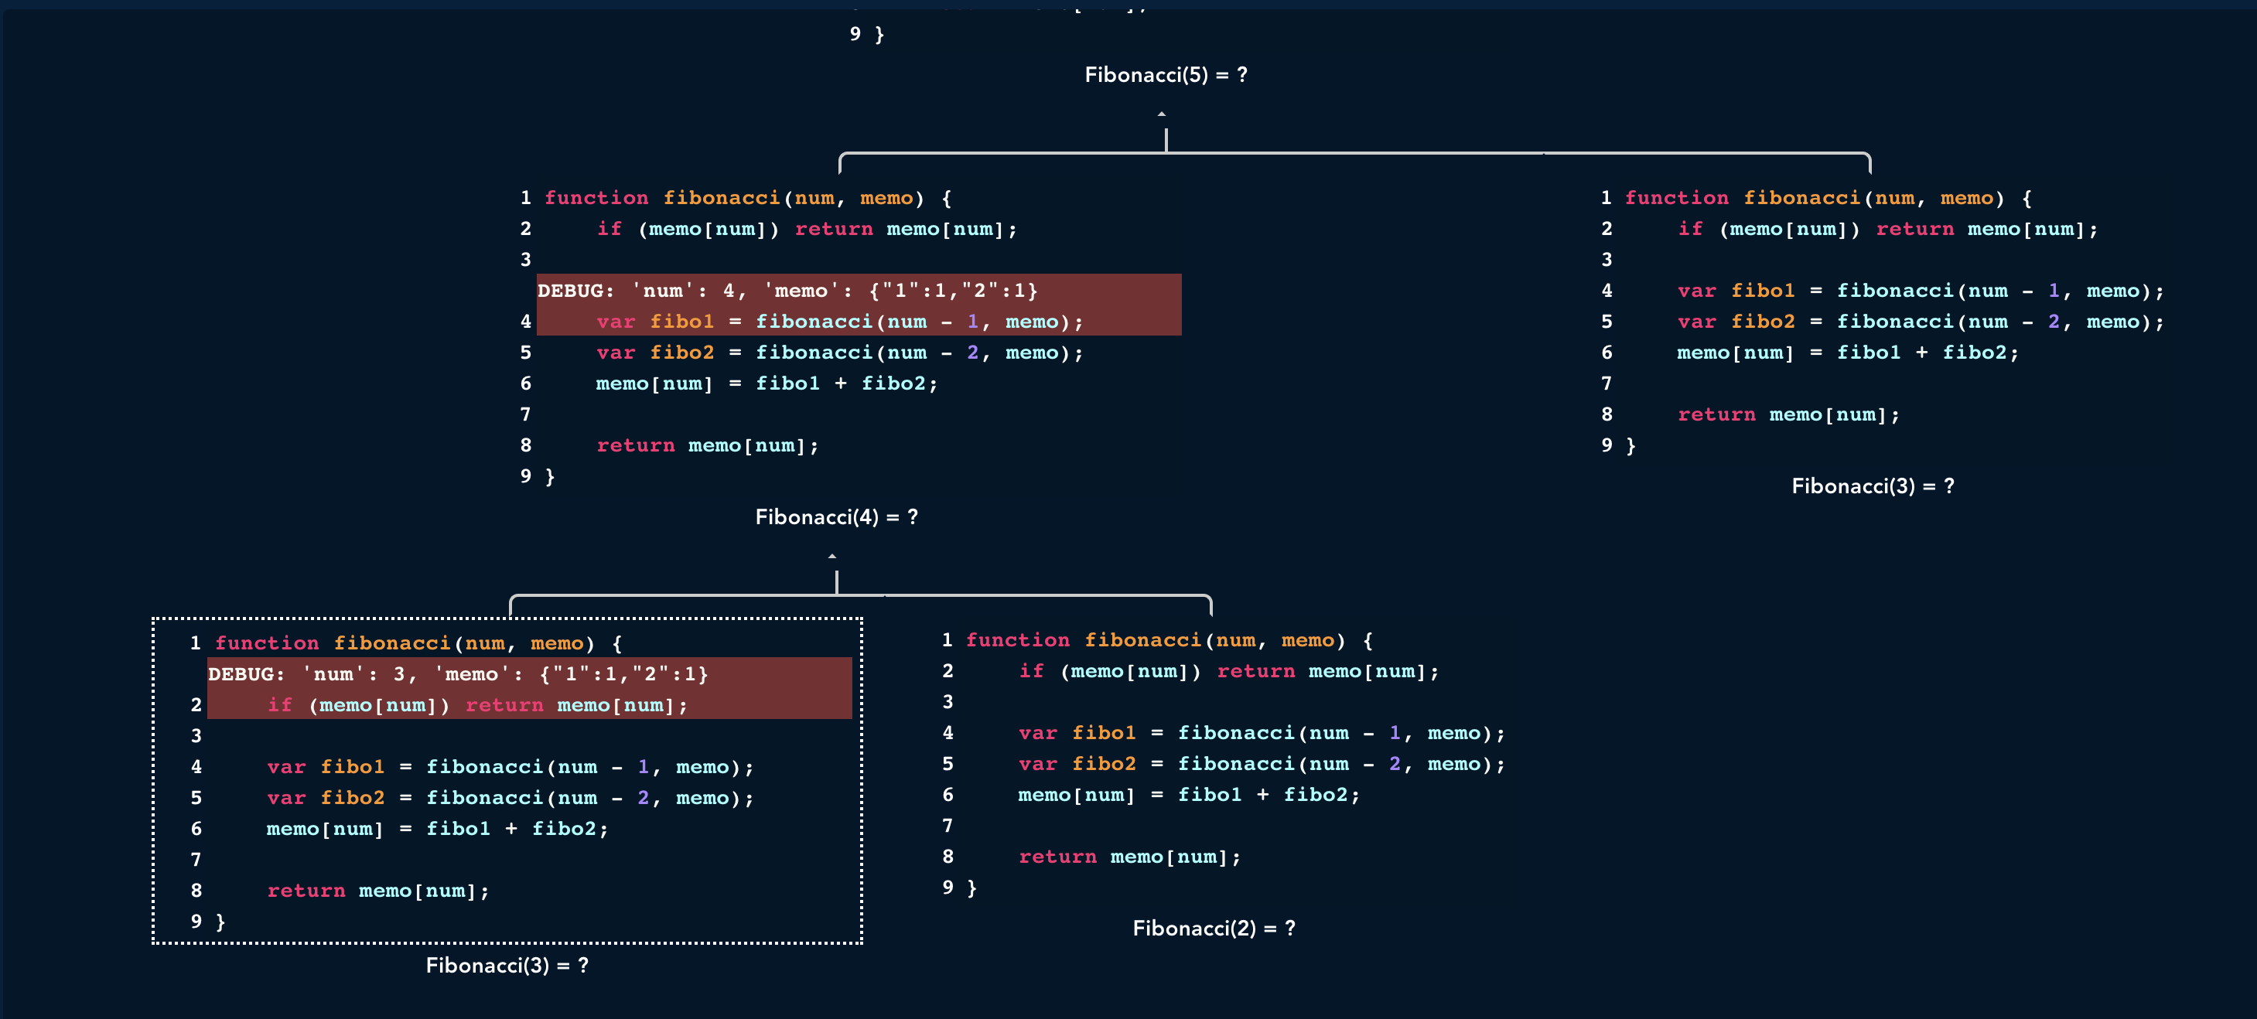
Task: Click 'return memo[num];' line in Fibonacci(2) block
Action: (1128, 857)
